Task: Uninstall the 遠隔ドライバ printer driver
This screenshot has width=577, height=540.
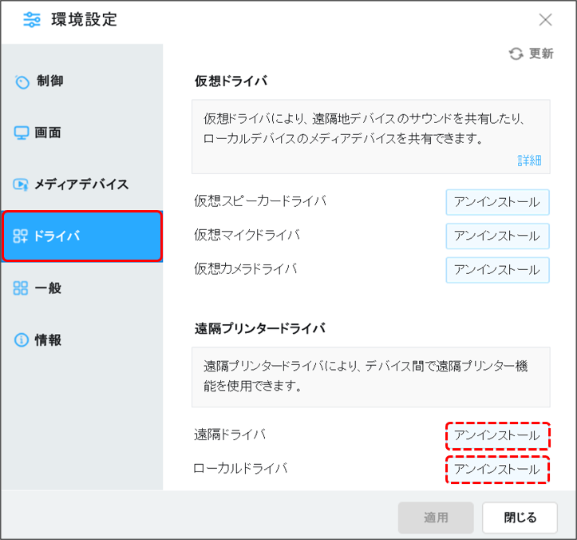Action: (x=497, y=436)
